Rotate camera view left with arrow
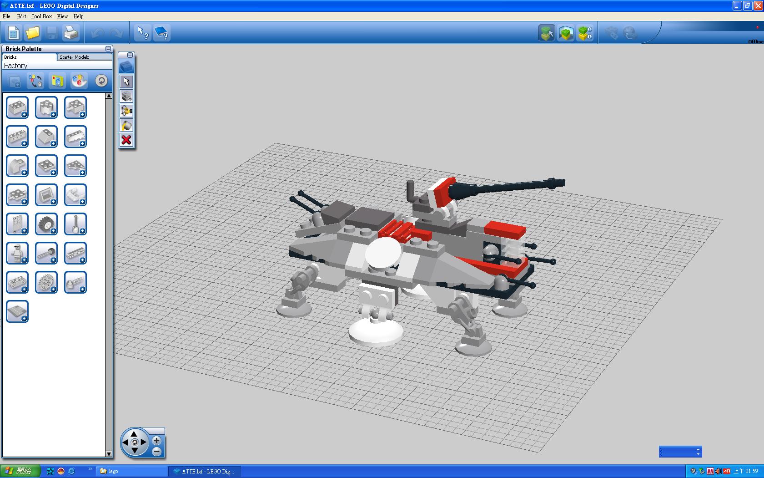Screen dimensions: 764x478 (125, 442)
